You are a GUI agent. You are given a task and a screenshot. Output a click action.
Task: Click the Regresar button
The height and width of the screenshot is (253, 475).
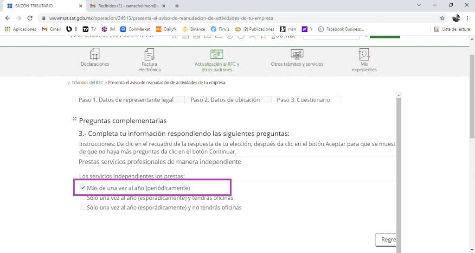click(x=386, y=240)
